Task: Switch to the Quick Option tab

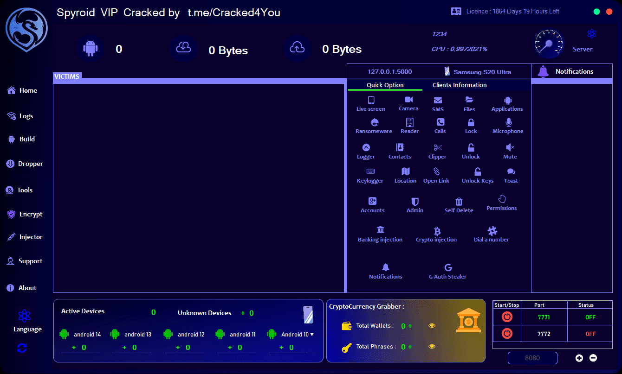Action: click(385, 85)
